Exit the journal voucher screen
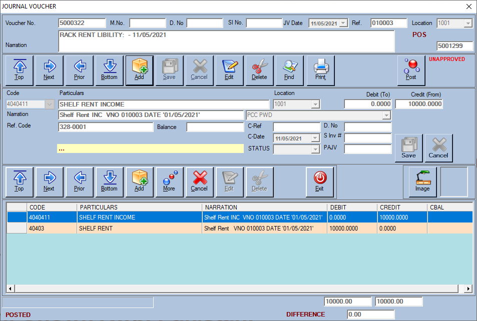 point(320,182)
